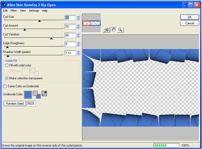Click the Shadow Width slider handle

[x=8, y=56]
